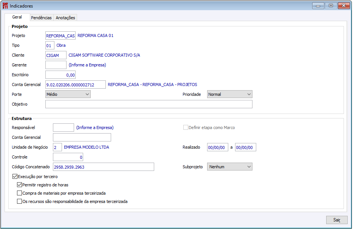Focus the Escritório field showing 0,00
Screen dimensions: 353x229
[60, 75]
